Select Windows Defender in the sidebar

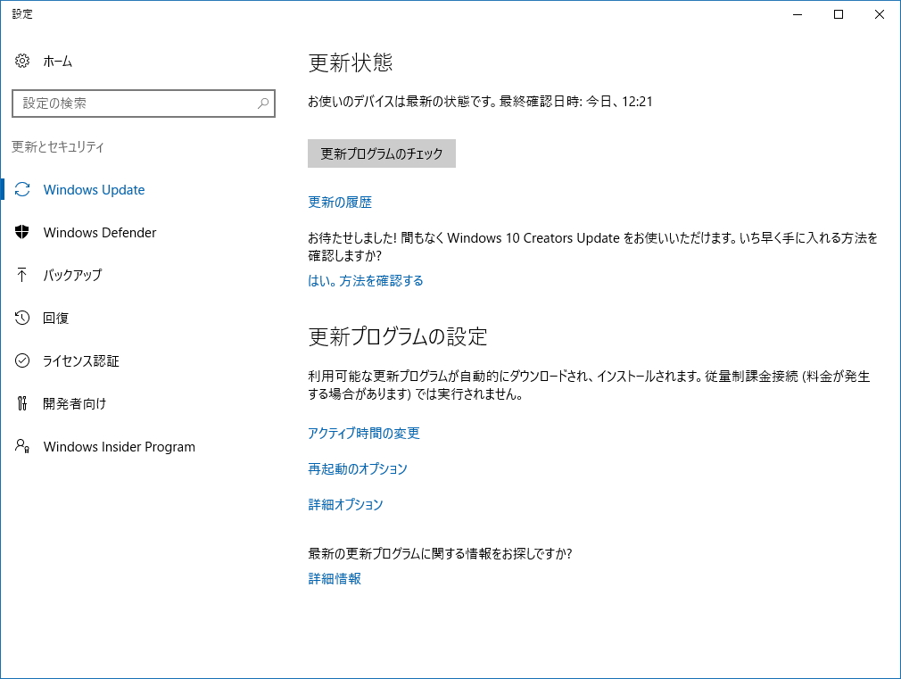(x=100, y=232)
